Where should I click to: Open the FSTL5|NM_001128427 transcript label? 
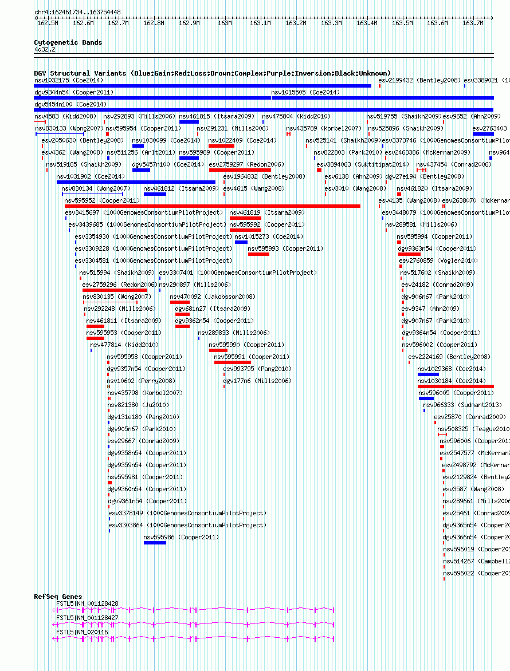coord(87,618)
